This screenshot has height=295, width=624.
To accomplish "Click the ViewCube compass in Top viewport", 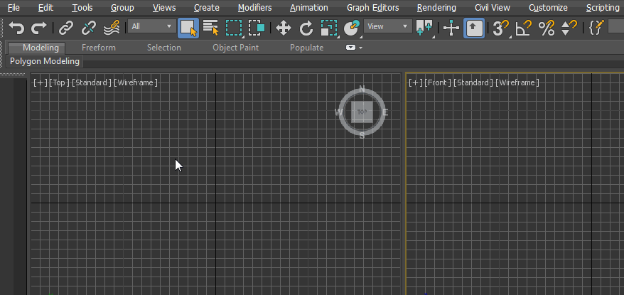I will (x=362, y=112).
